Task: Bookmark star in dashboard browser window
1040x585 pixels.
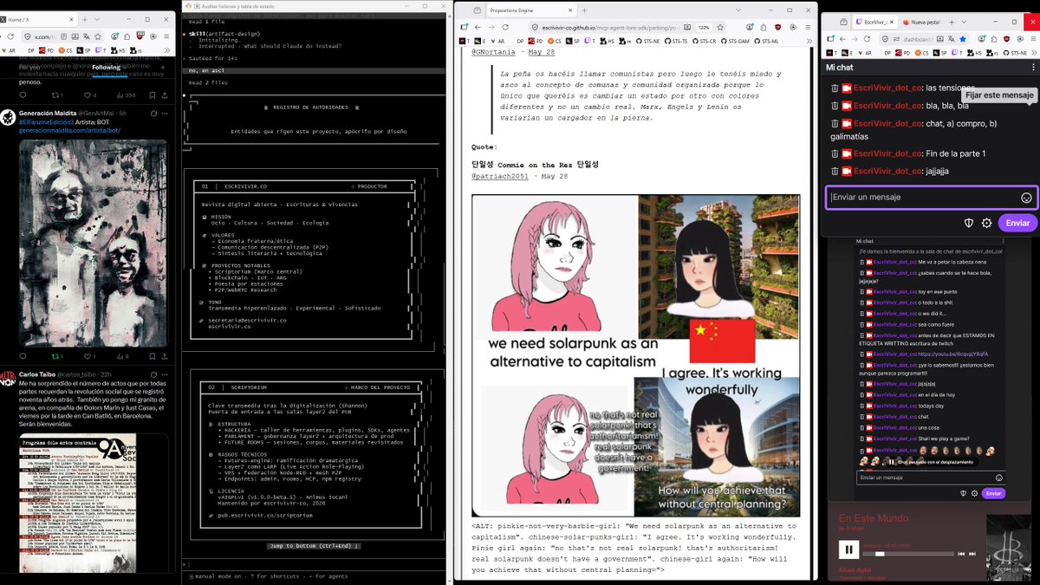Action: 963,39
